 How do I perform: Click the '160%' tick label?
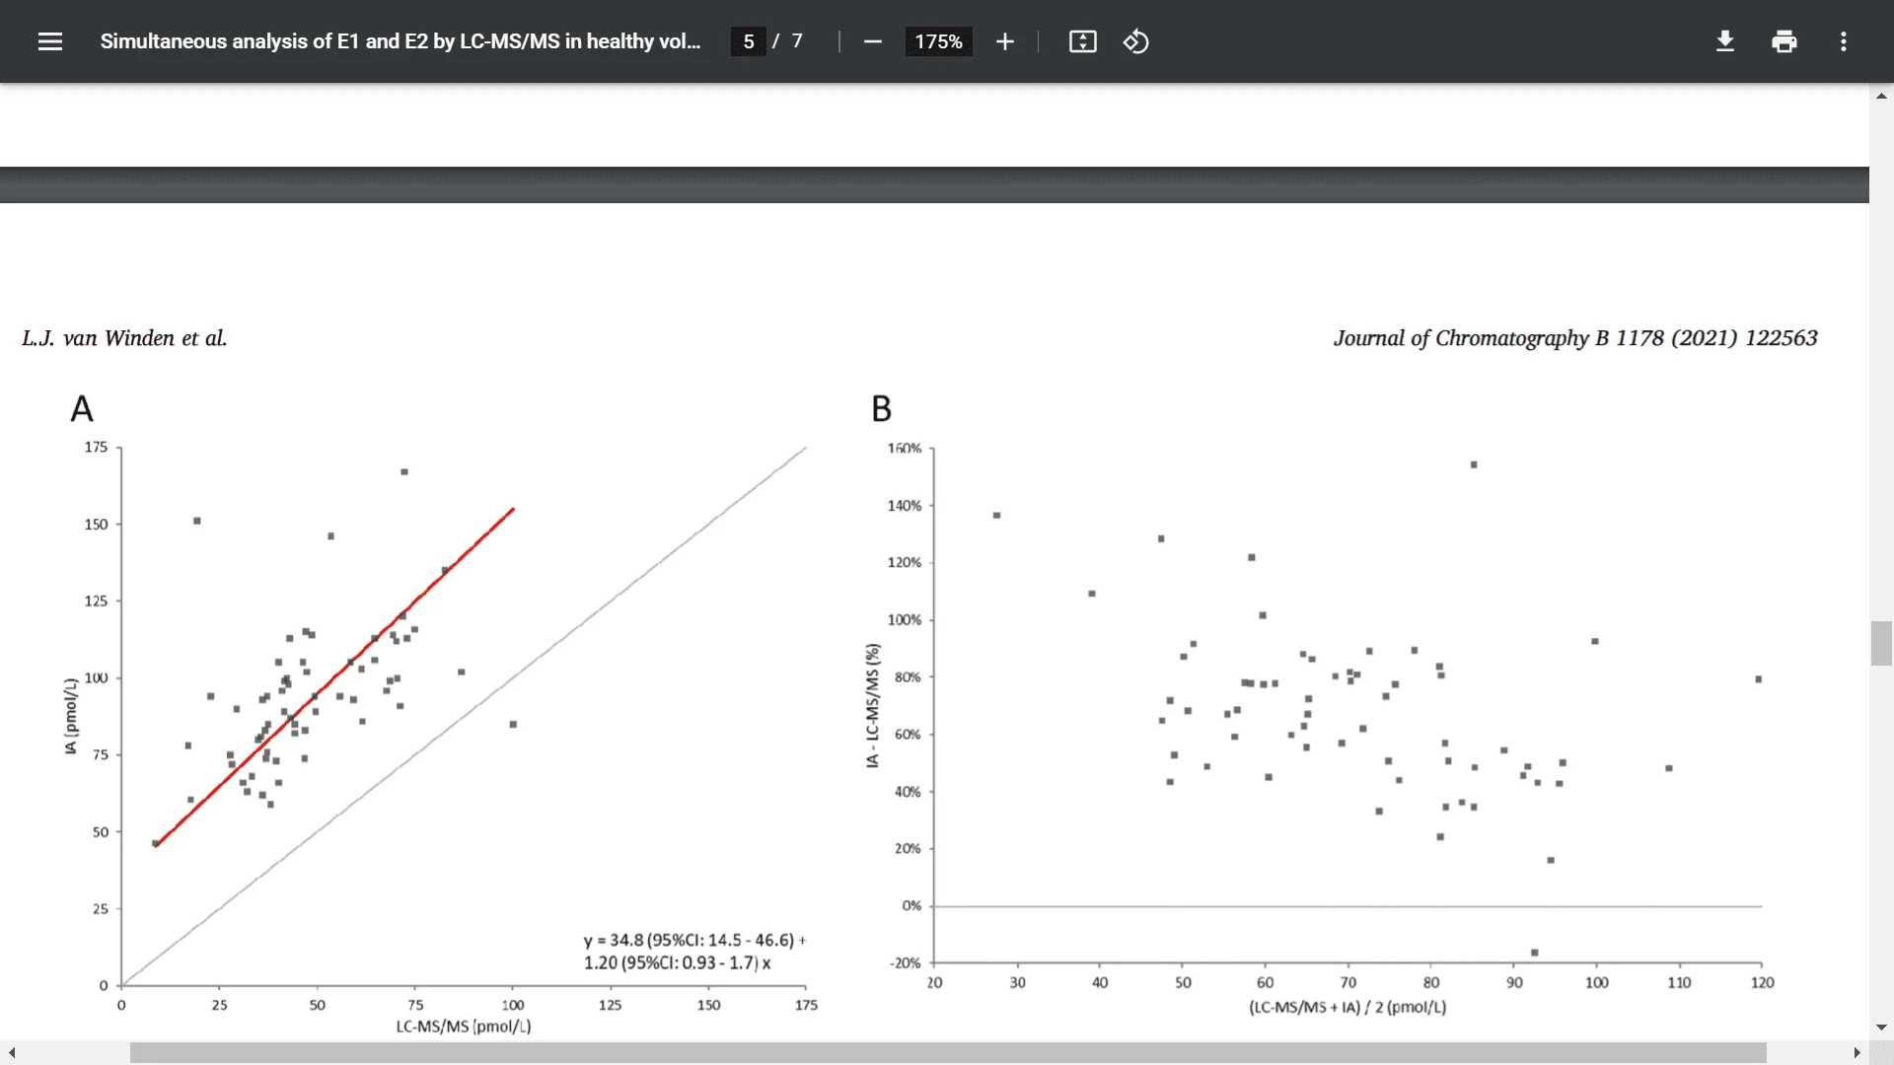click(x=905, y=449)
